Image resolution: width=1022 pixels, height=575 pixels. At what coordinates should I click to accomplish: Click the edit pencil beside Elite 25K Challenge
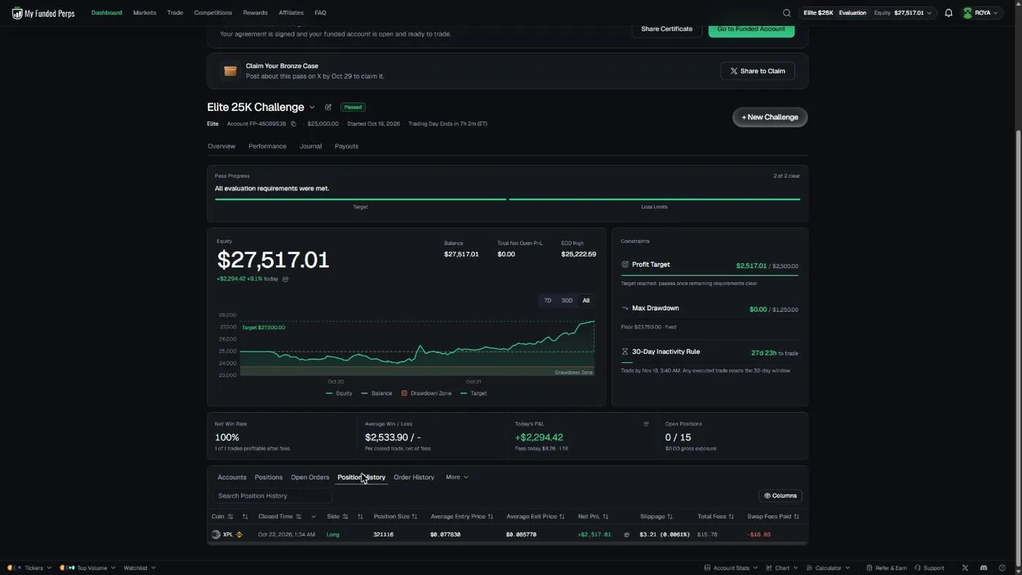tap(328, 107)
